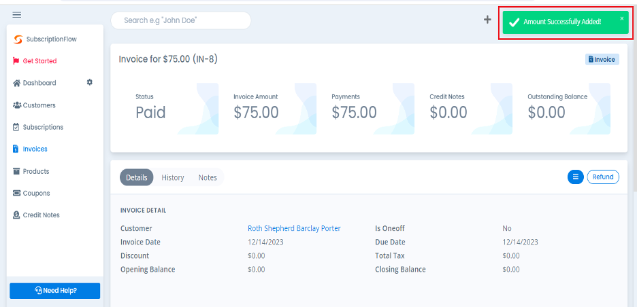Open the blue list actions menu
Viewport: 637px width, 307px height.
click(575, 177)
